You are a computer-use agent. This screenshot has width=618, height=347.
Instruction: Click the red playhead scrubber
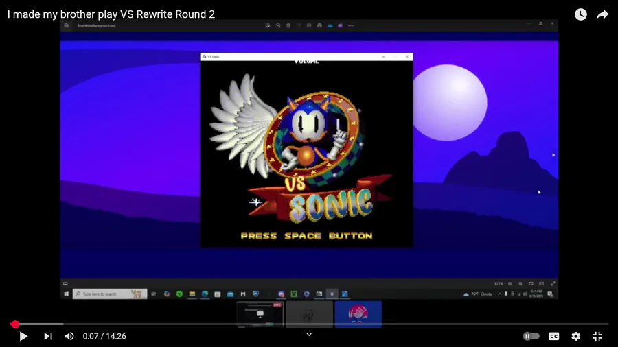pyautogui.click(x=15, y=324)
